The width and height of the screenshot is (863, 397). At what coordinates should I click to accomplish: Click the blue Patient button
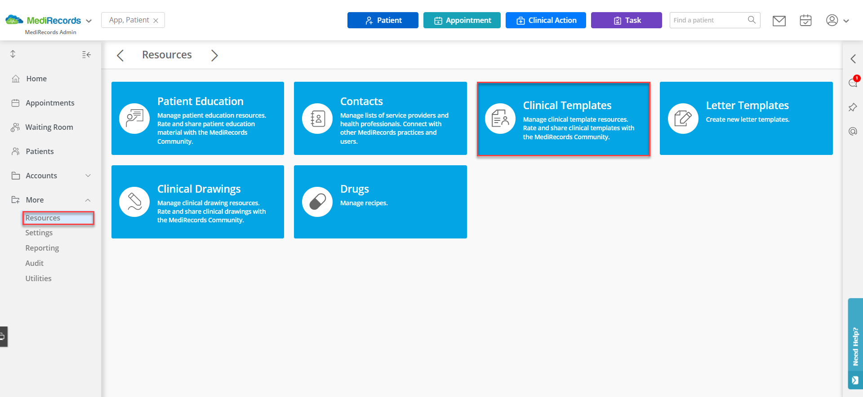(x=383, y=20)
